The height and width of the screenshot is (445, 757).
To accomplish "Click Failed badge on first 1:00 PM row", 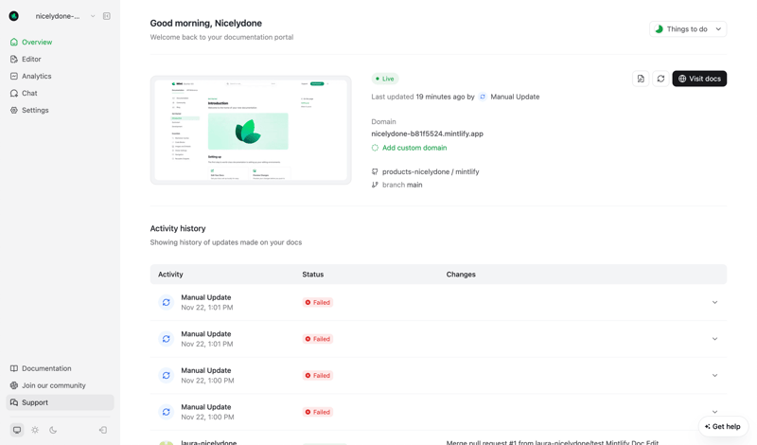I will [317, 376].
